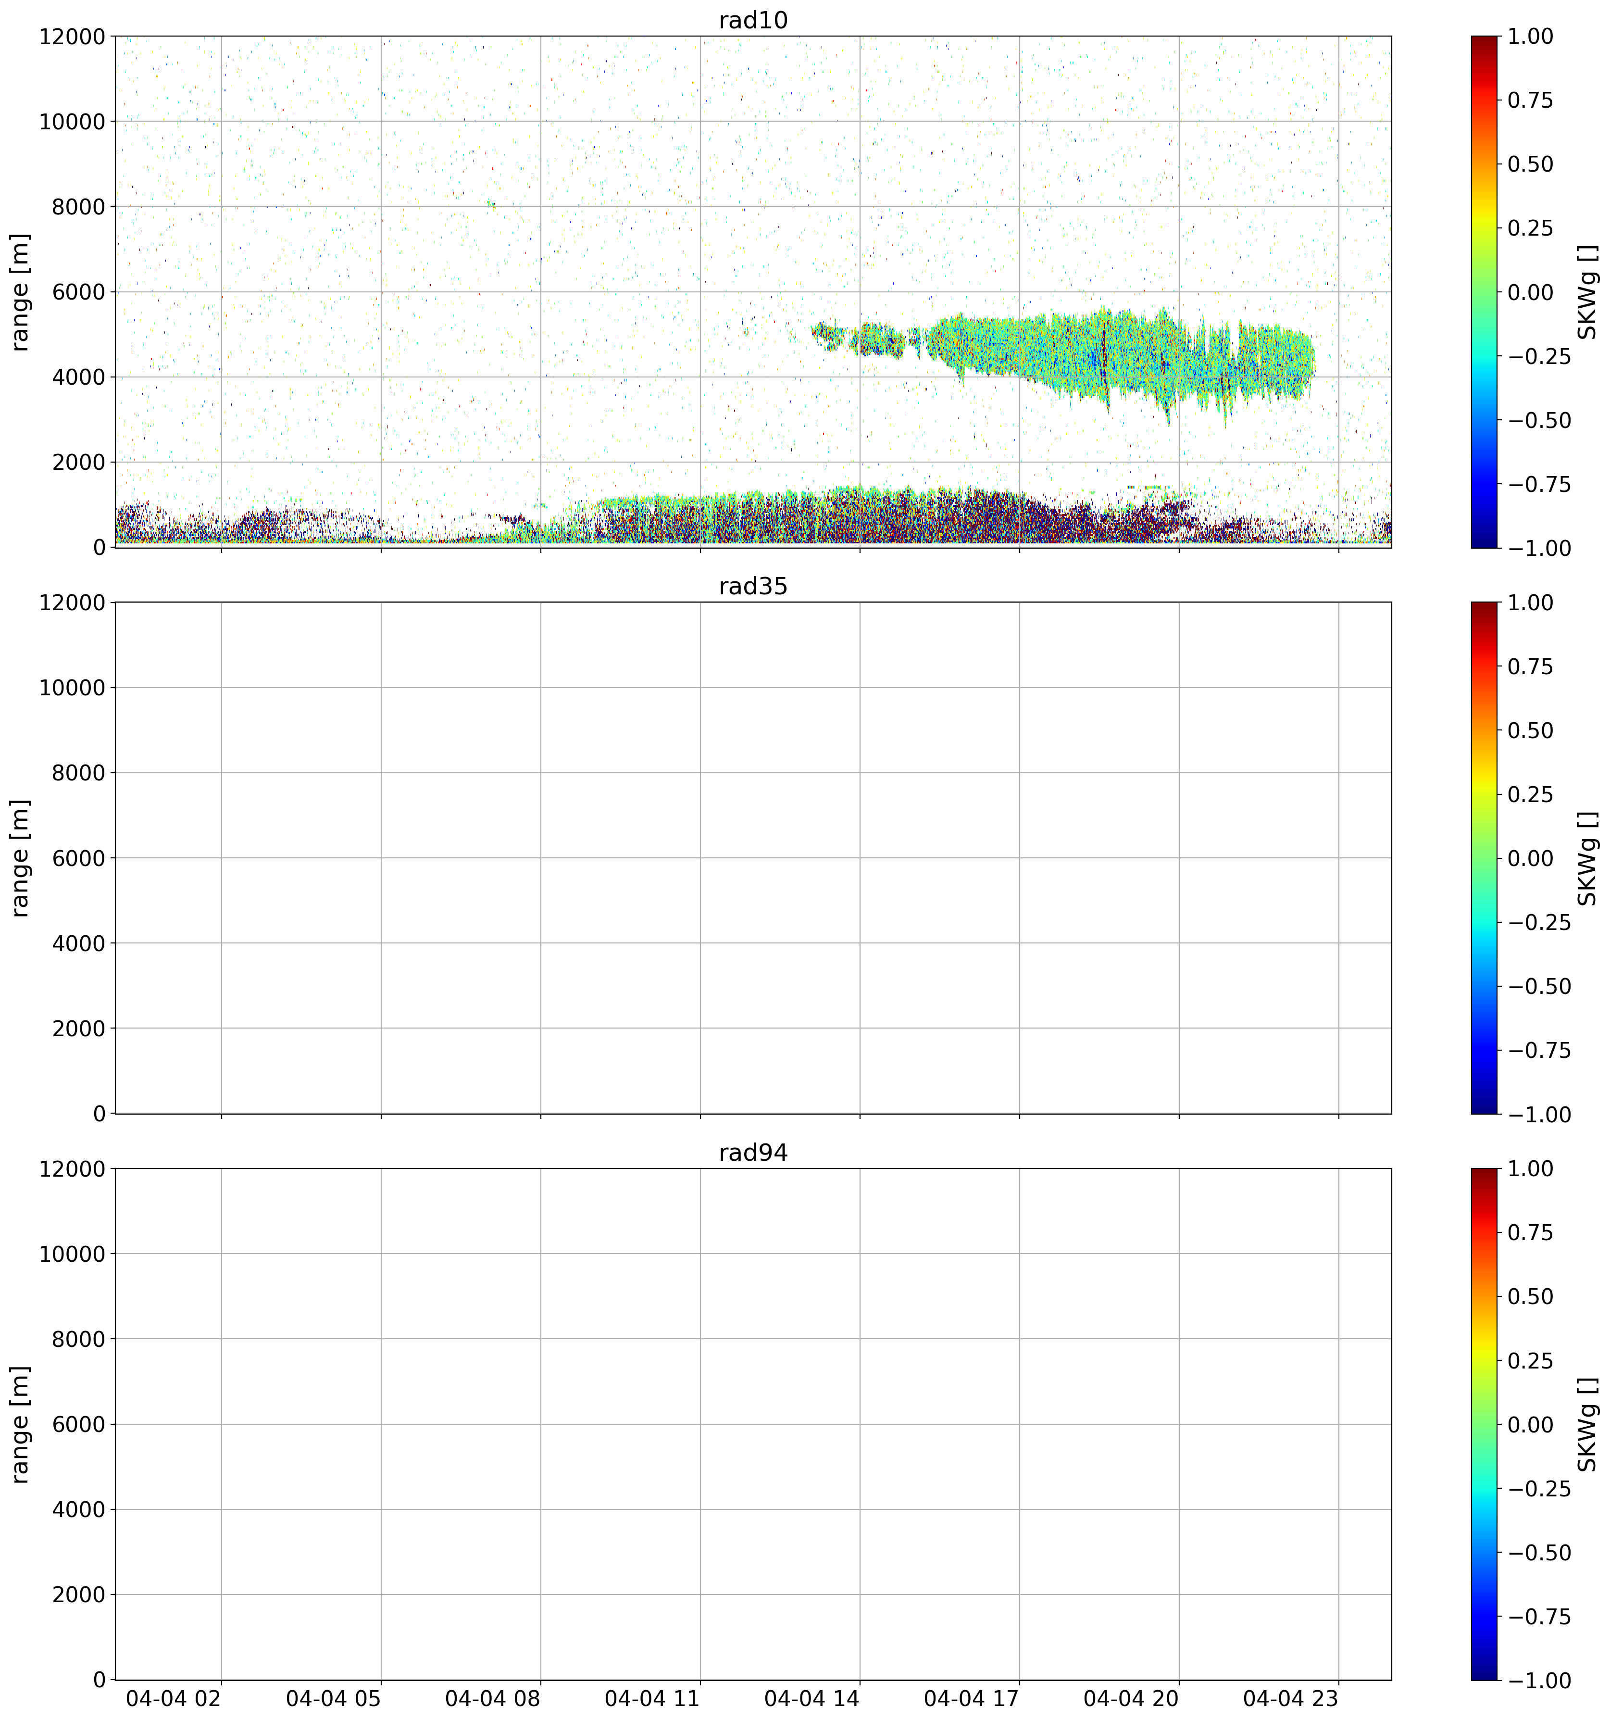Click the 2000 tick on rad94 y-axis
This screenshot has width=1610, height=1720.
[79, 1594]
